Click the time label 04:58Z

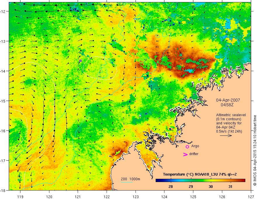click(x=227, y=104)
